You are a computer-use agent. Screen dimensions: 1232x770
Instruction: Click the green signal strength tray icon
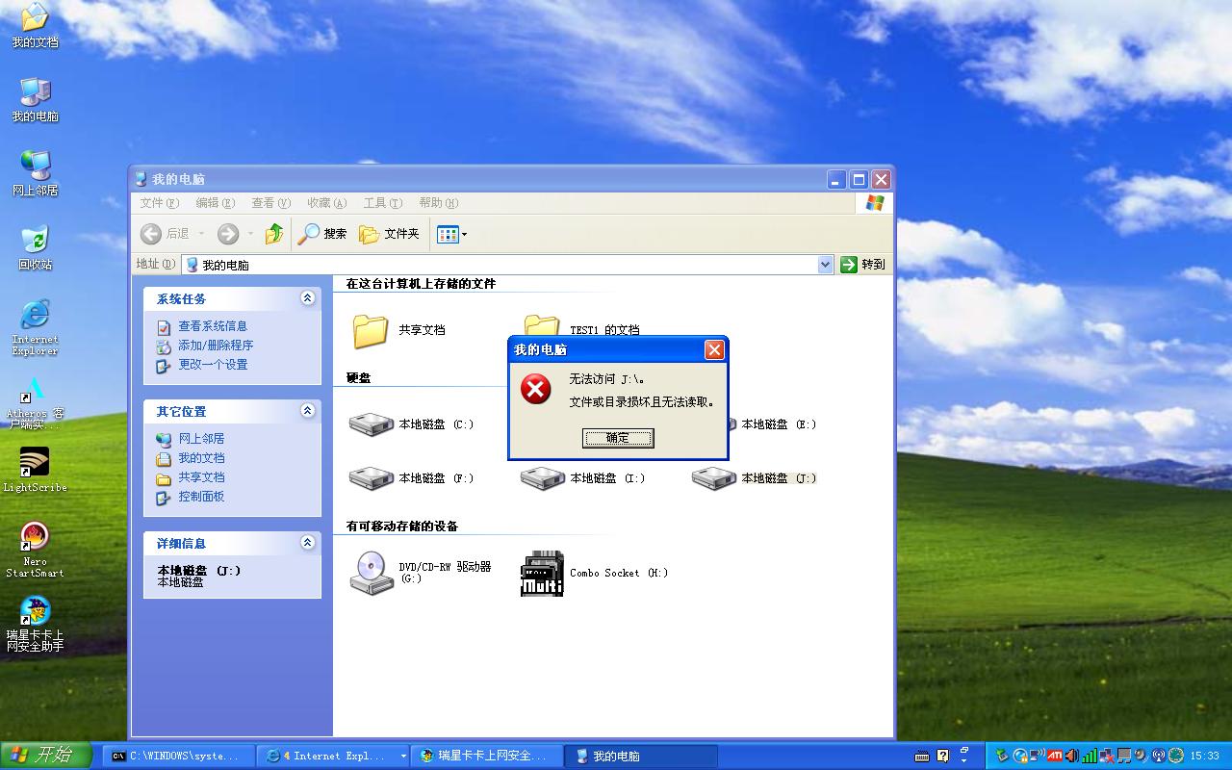click(1090, 756)
